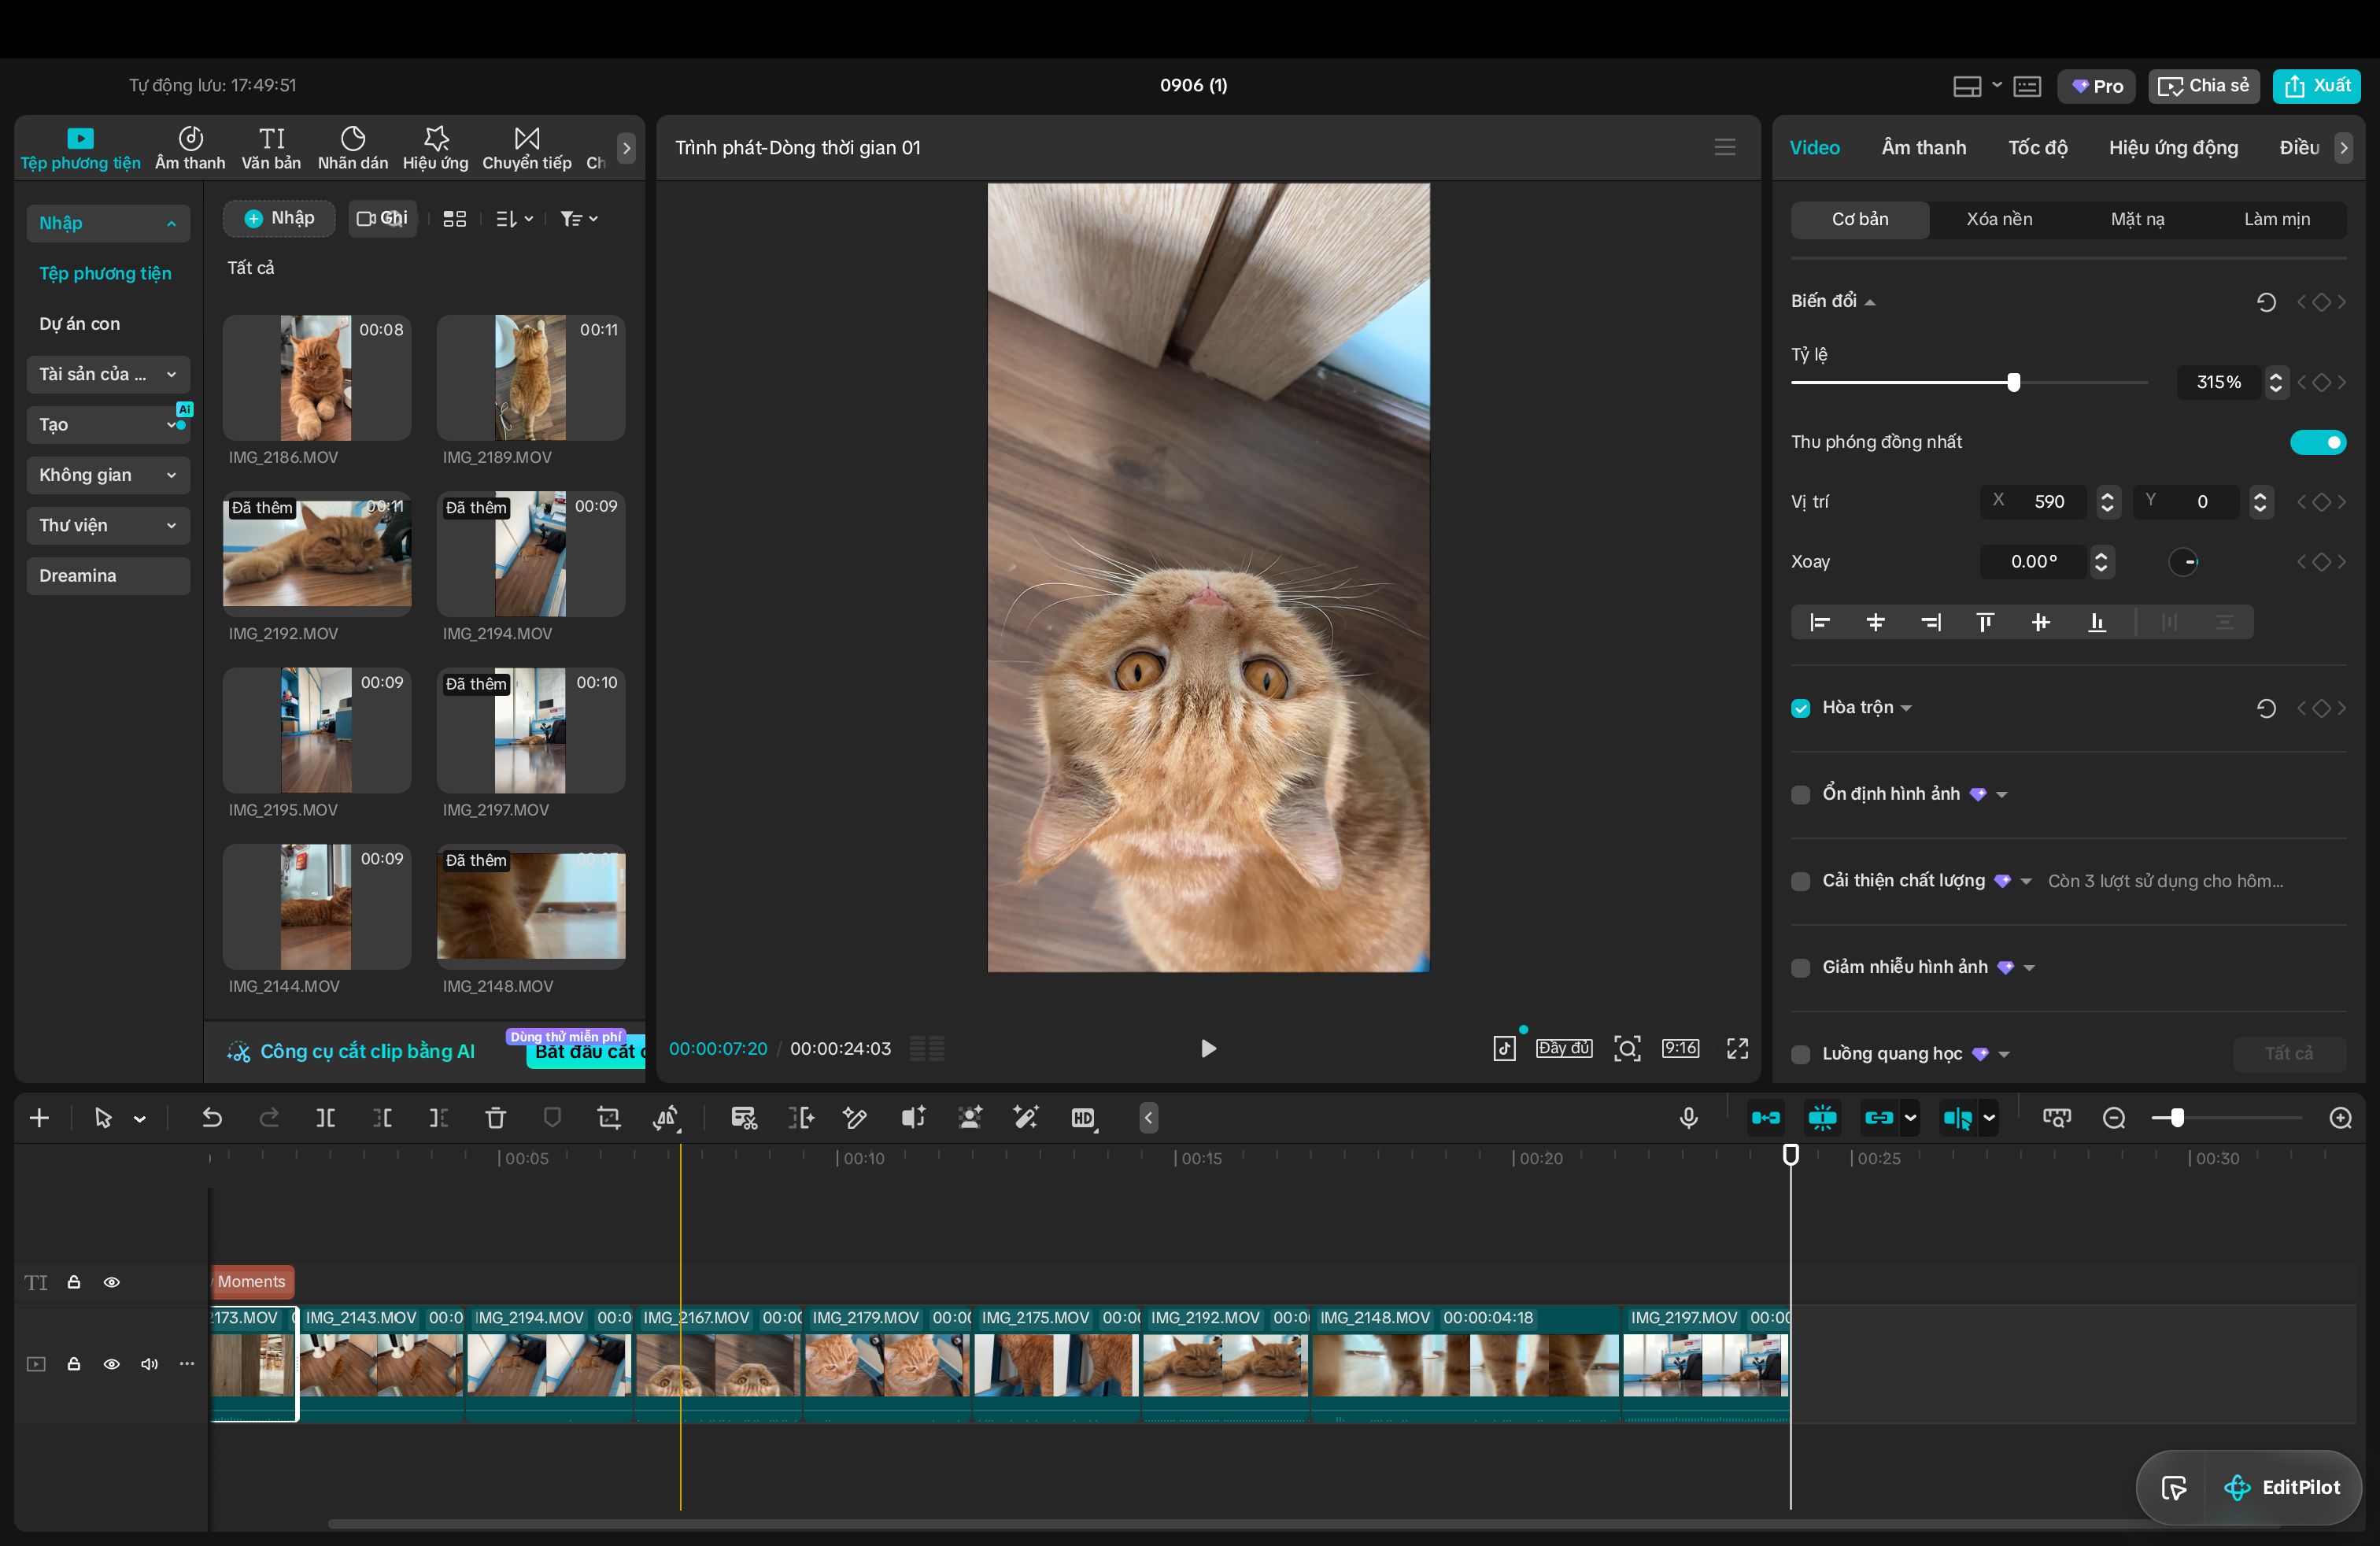Screen dimensions: 2380x1546
Task: Lock the text track
Action: (74, 1281)
